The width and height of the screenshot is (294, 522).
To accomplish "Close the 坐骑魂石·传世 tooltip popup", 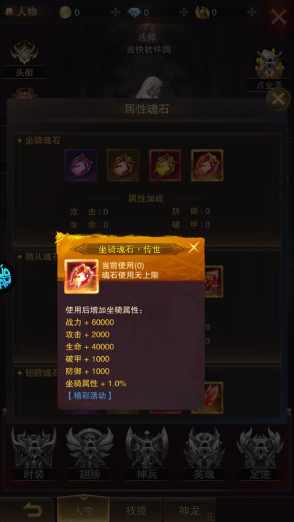I will (x=194, y=248).
